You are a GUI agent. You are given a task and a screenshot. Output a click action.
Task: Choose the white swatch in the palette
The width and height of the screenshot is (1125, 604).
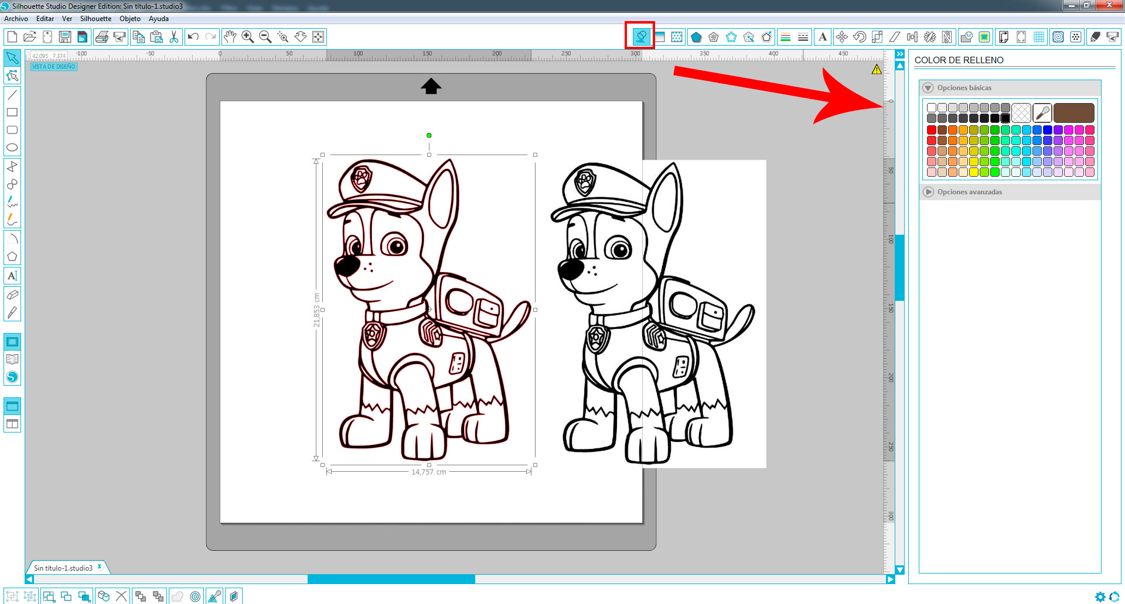tap(932, 108)
